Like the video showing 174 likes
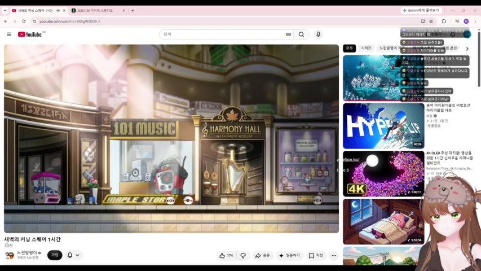481x271 pixels. pyautogui.click(x=226, y=255)
